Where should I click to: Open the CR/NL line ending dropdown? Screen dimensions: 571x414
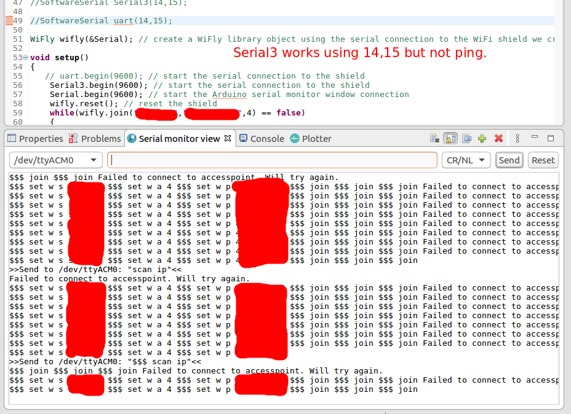[x=466, y=160]
